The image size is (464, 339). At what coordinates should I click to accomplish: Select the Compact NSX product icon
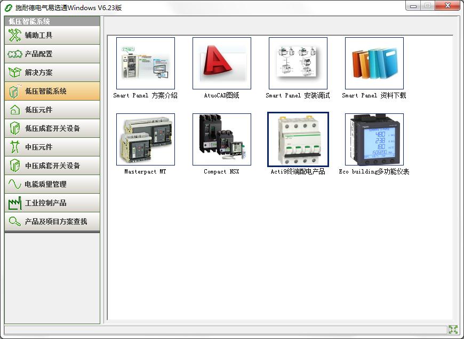click(222, 139)
